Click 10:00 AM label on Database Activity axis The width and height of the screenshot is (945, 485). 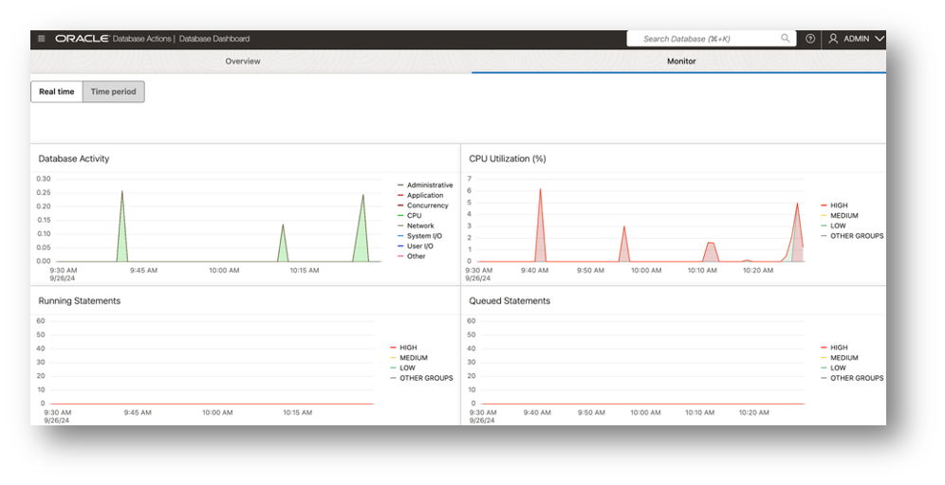pos(224,270)
